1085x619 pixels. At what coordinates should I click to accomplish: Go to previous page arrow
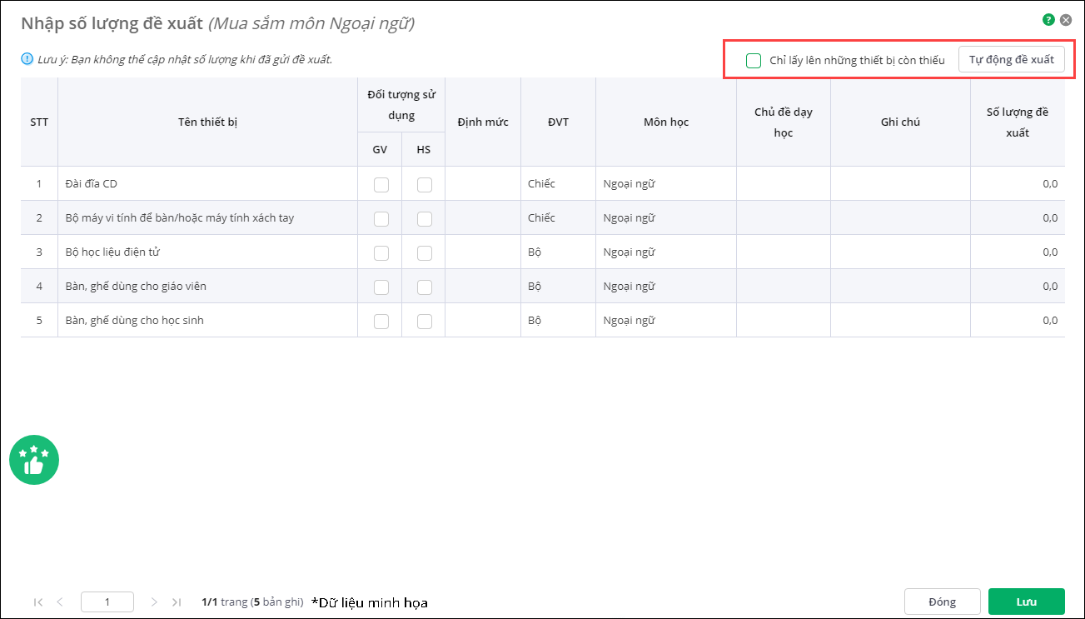(x=59, y=602)
